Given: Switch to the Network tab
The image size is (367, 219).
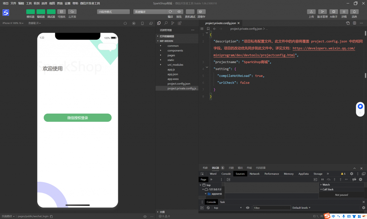Looking at the screenshot, I should [x=254, y=174].
